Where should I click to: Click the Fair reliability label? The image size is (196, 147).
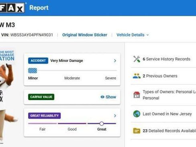(x=43, y=129)
